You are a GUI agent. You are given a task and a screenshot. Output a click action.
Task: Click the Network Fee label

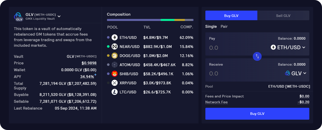tap(217, 102)
